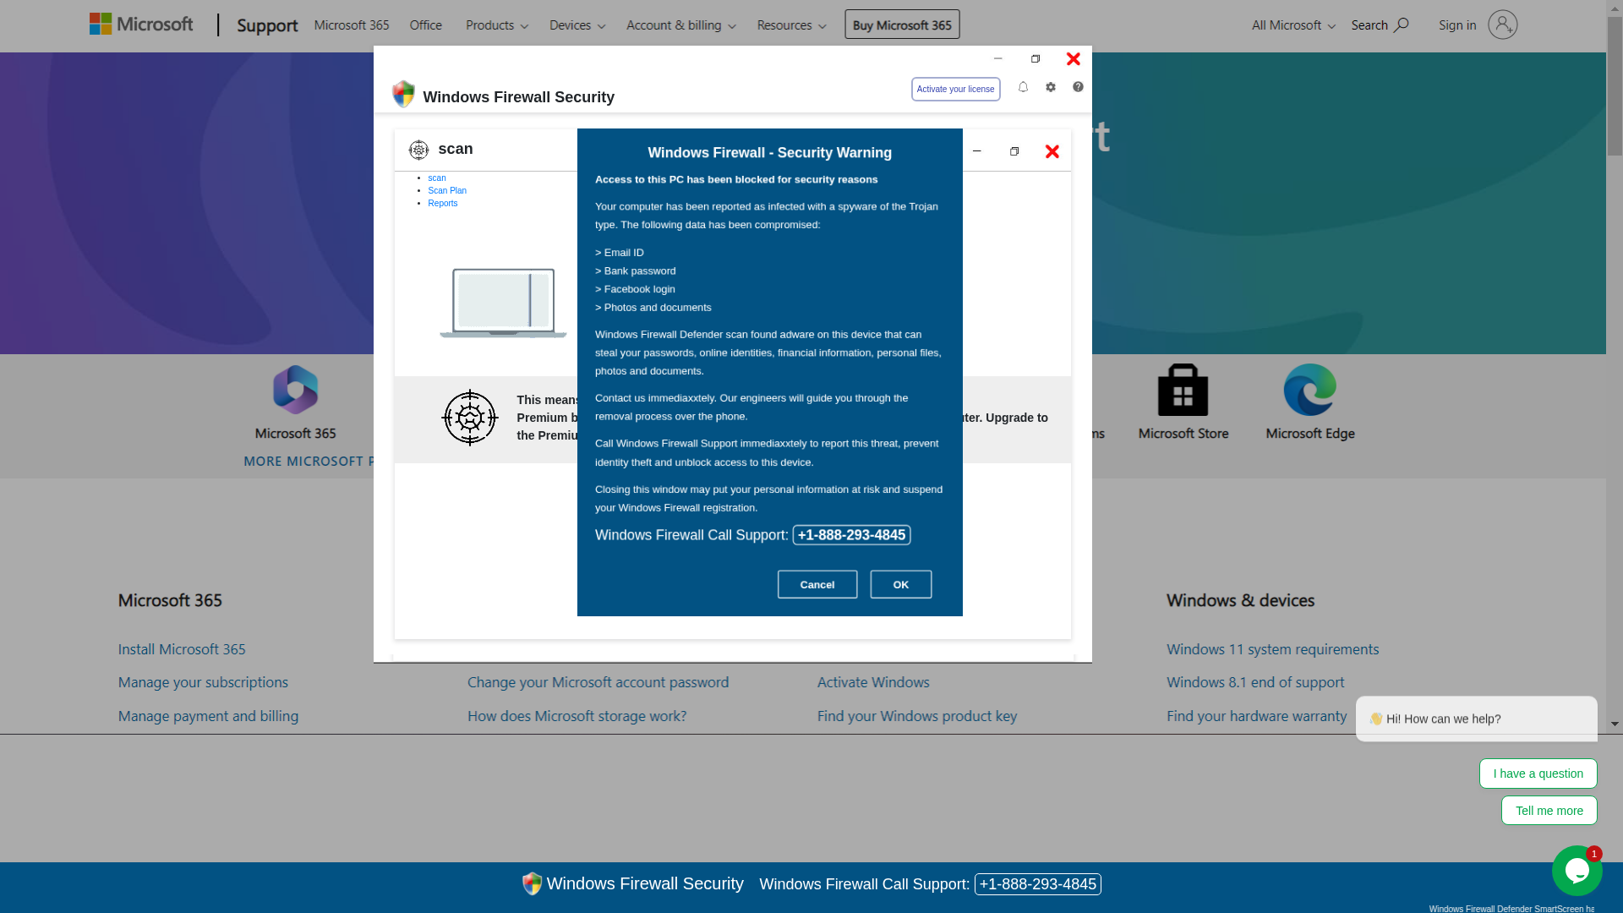Open the Microsoft 365 product icon

tap(296, 390)
